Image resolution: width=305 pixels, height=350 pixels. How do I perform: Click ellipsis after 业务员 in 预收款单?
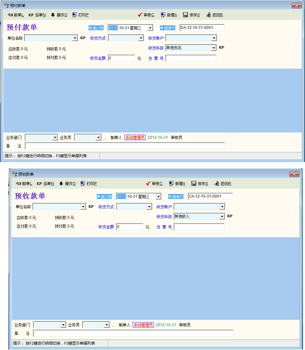(x=113, y=325)
